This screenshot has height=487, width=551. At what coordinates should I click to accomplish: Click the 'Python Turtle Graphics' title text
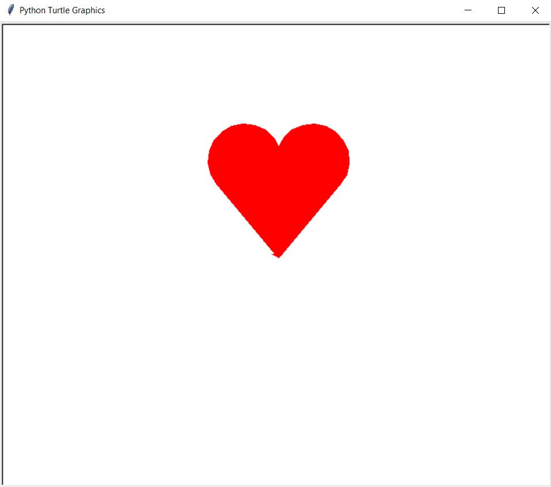(62, 10)
